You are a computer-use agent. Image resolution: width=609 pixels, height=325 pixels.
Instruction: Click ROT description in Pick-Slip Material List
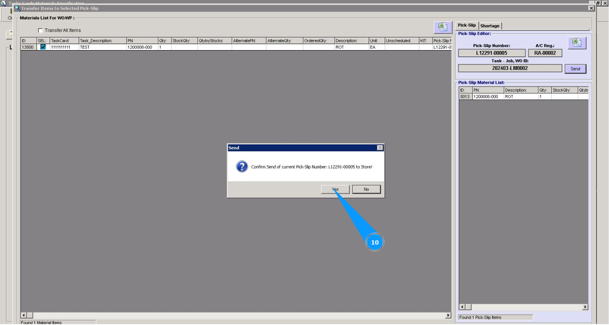pyautogui.click(x=521, y=97)
